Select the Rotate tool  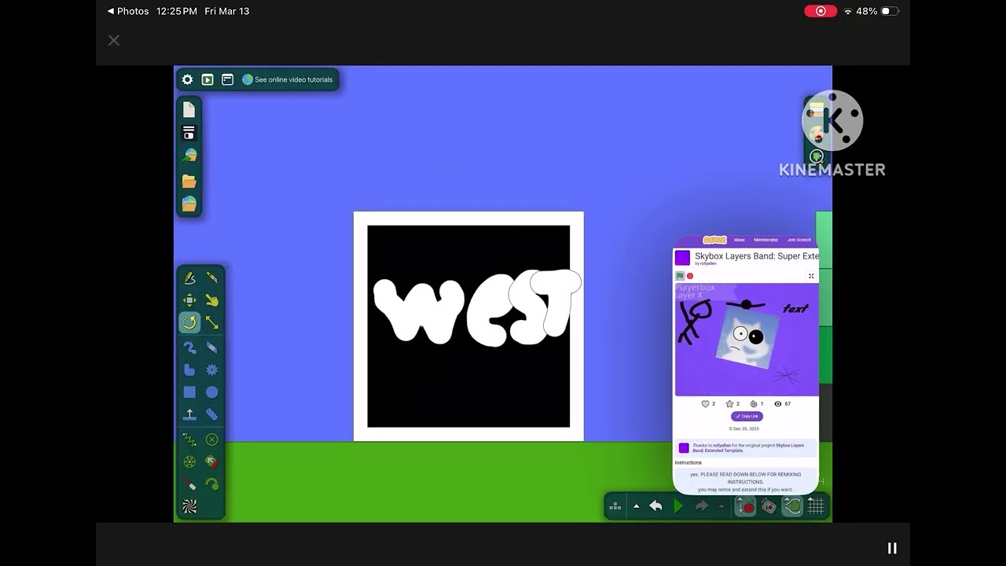[x=189, y=322]
